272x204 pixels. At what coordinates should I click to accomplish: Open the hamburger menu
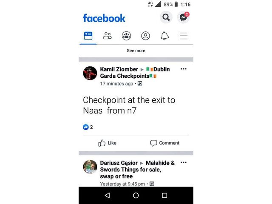click(184, 36)
